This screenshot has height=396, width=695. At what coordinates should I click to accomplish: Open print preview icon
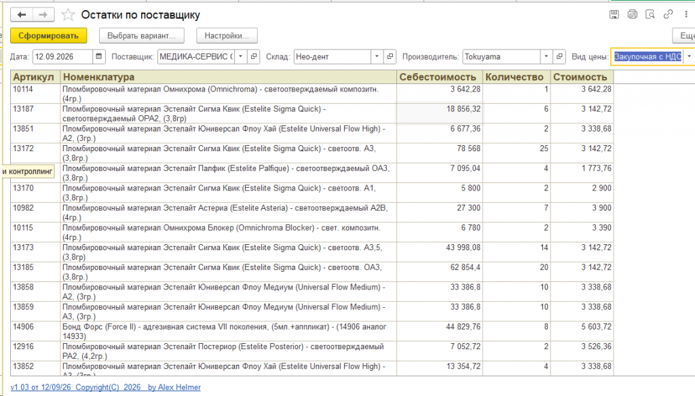[650, 15]
